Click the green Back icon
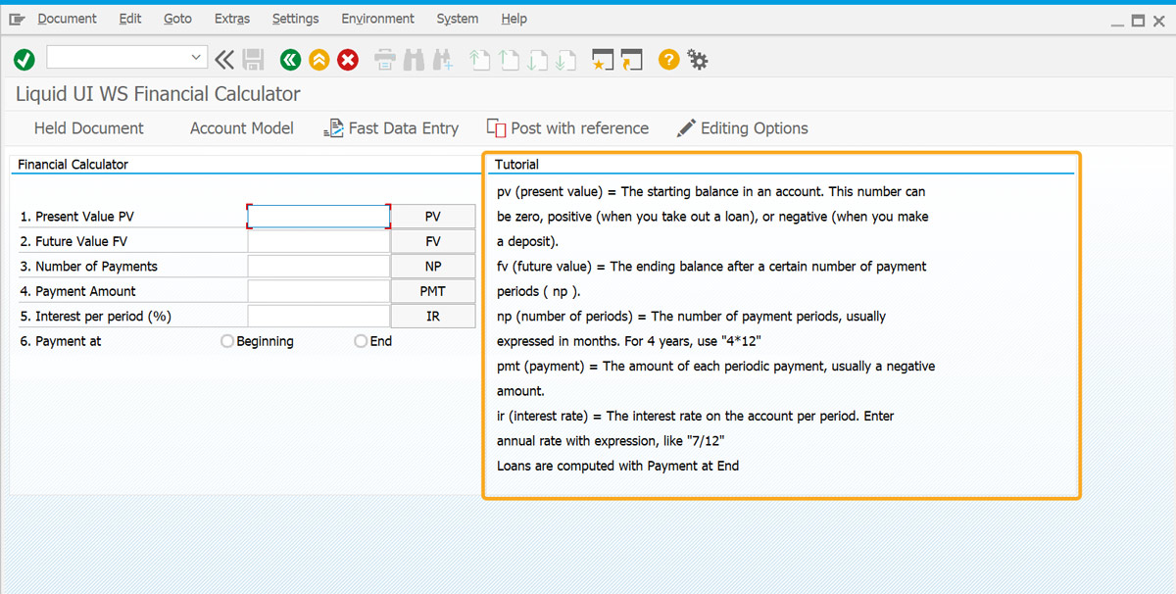This screenshot has height=594, width=1176. [290, 60]
